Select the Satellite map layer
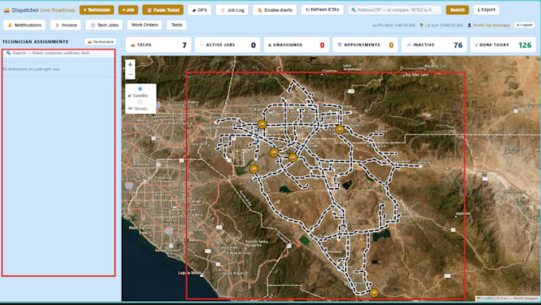541x305 pixels. click(140, 88)
